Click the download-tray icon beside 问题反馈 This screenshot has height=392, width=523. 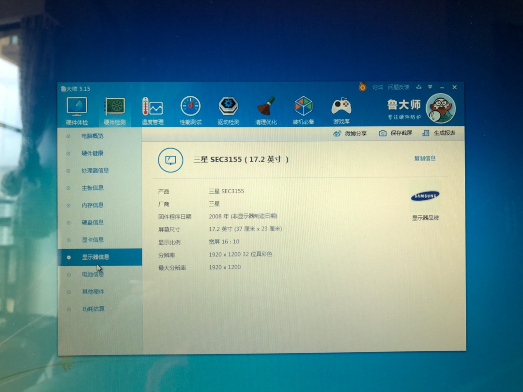coord(418,87)
